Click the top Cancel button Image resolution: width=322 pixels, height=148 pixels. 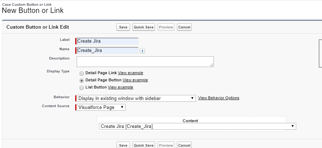coord(184,27)
